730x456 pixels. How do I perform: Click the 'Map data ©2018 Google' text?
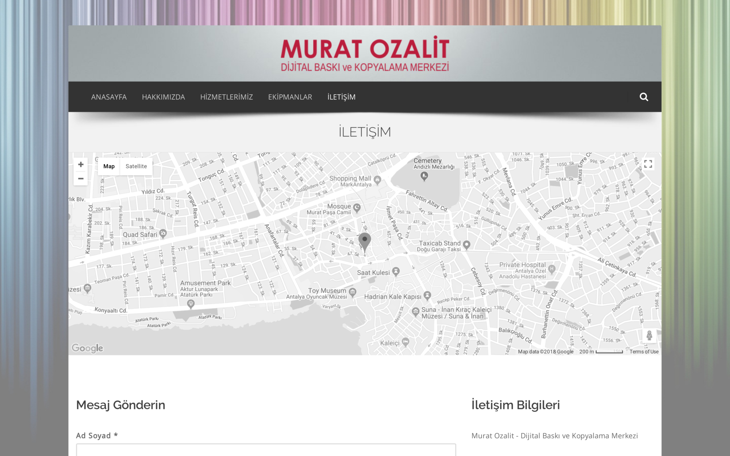coord(546,352)
